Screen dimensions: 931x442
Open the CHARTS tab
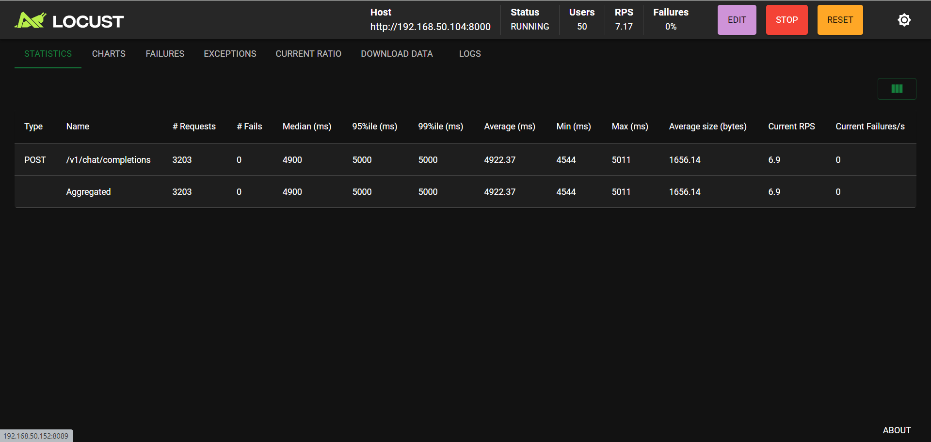click(109, 54)
